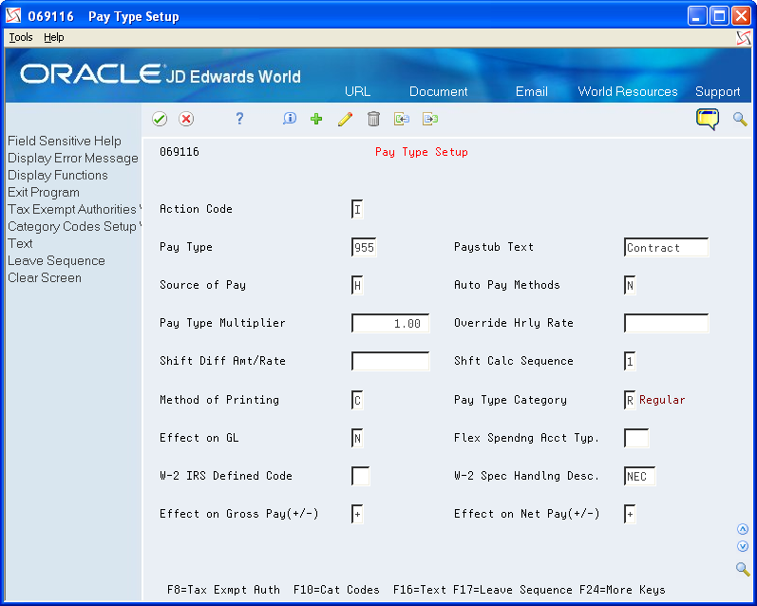Image resolution: width=757 pixels, height=606 pixels.
Task: Click the Shift Diff Amt/Rate field
Action: coord(390,361)
